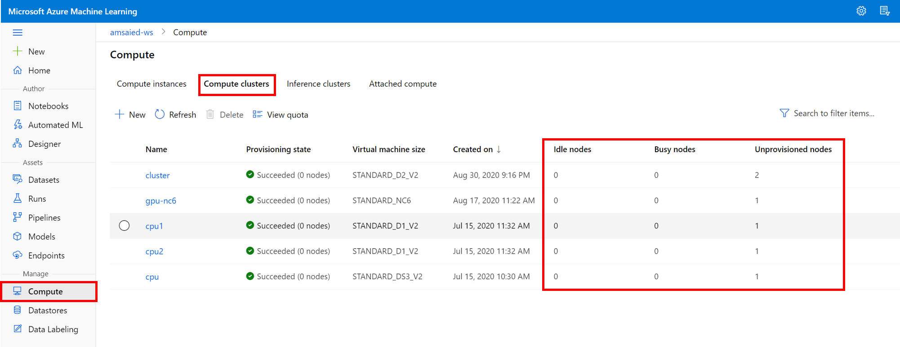Click Microsoft Azure Machine Learning title

[72, 11]
